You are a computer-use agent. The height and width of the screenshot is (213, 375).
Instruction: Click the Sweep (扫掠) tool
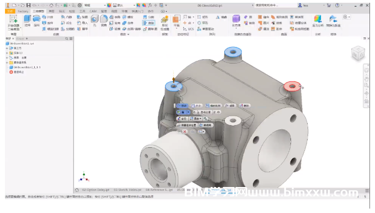[x=47, y=17]
